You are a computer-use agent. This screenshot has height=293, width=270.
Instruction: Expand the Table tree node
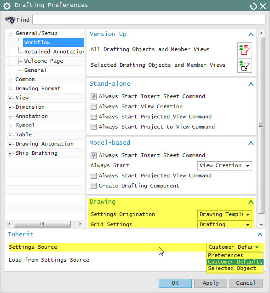click(x=10, y=135)
